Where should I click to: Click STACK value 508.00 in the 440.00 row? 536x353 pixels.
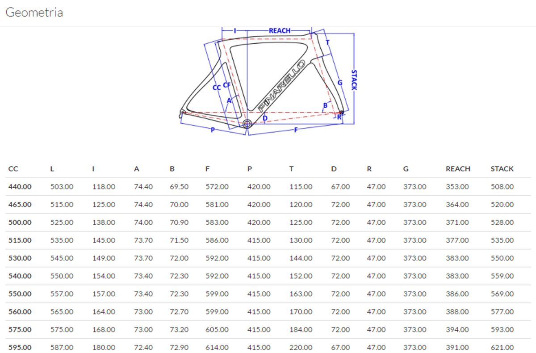(502, 187)
